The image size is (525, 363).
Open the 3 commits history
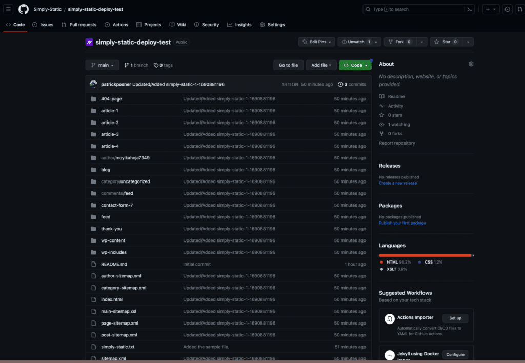[x=352, y=85]
